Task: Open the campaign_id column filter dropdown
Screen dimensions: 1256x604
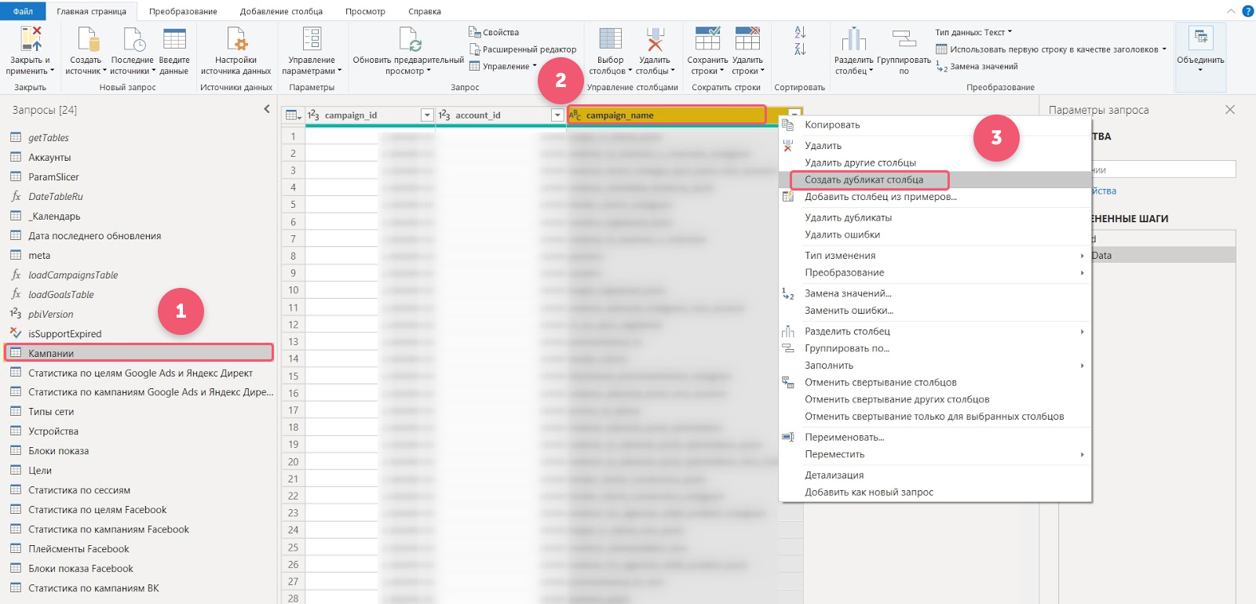Action: coord(427,115)
